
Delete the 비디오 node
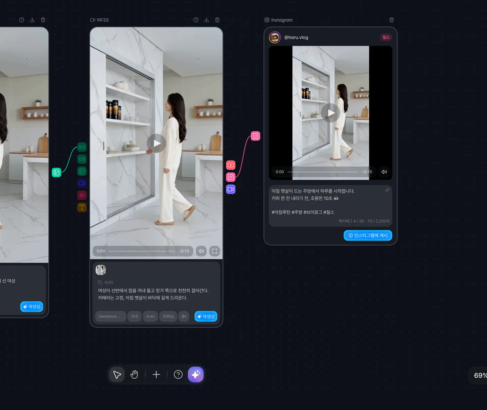217,20
